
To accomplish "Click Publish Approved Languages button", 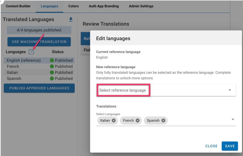I will 39,88.
